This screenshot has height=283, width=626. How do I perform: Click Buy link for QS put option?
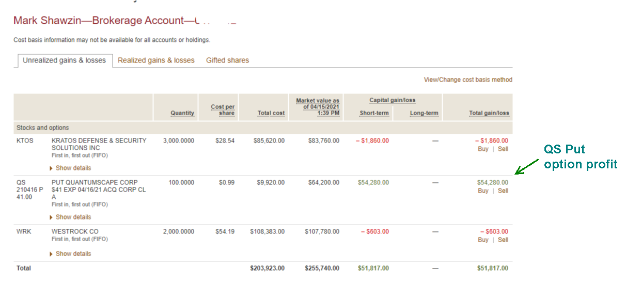[483, 191]
